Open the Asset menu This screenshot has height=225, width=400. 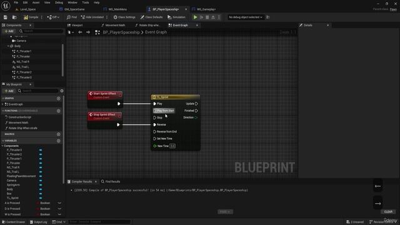click(36, 2)
